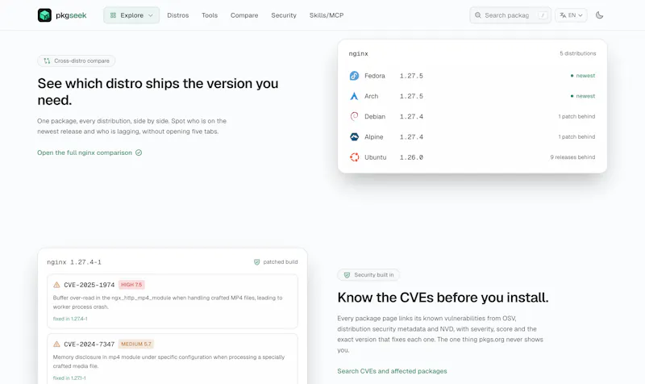The height and width of the screenshot is (384, 645).
Task: Open the Distros nav item
Action: pyautogui.click(x=177, y=15)
